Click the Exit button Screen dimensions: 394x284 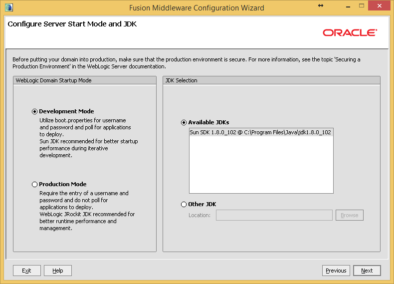click(26, 271)
